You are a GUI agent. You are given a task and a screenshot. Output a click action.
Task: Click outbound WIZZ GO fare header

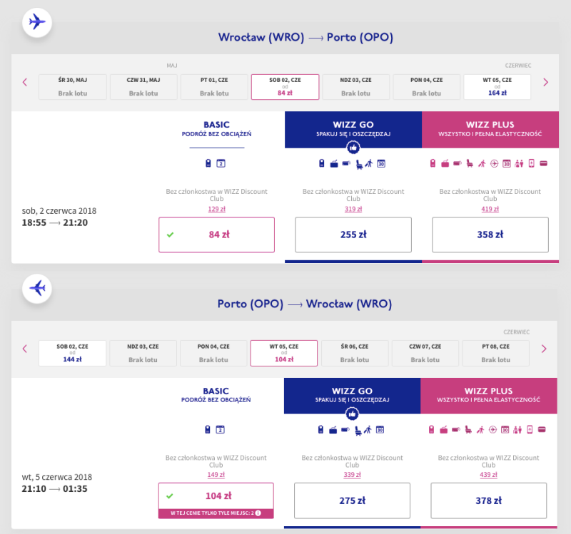click(x=353, y=129)
